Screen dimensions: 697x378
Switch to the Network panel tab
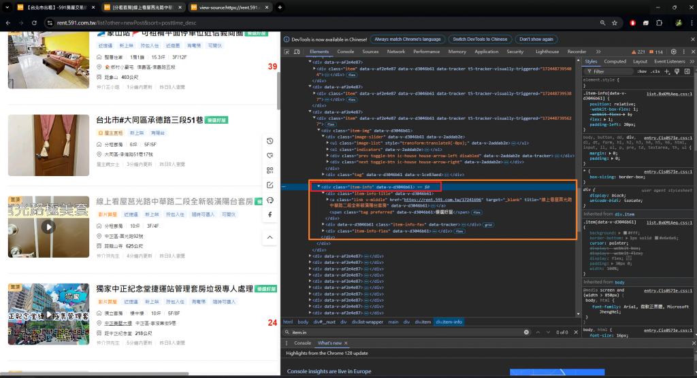coord(395,52)
